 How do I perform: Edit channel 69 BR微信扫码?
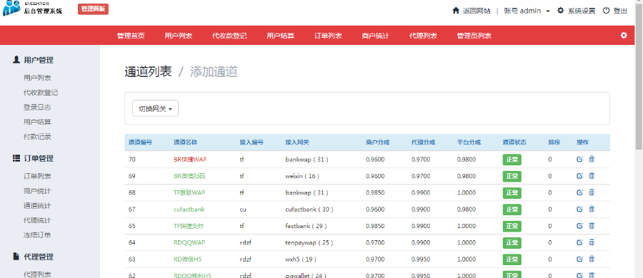pyautogui.click(x=579, y=176)
